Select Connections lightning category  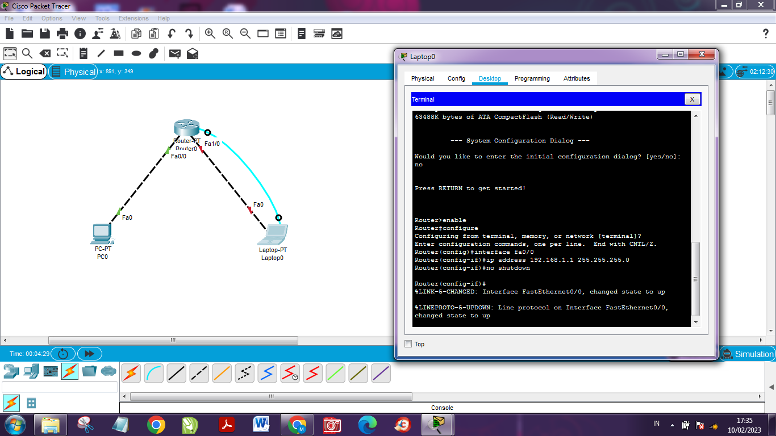[x=70, y=371]
